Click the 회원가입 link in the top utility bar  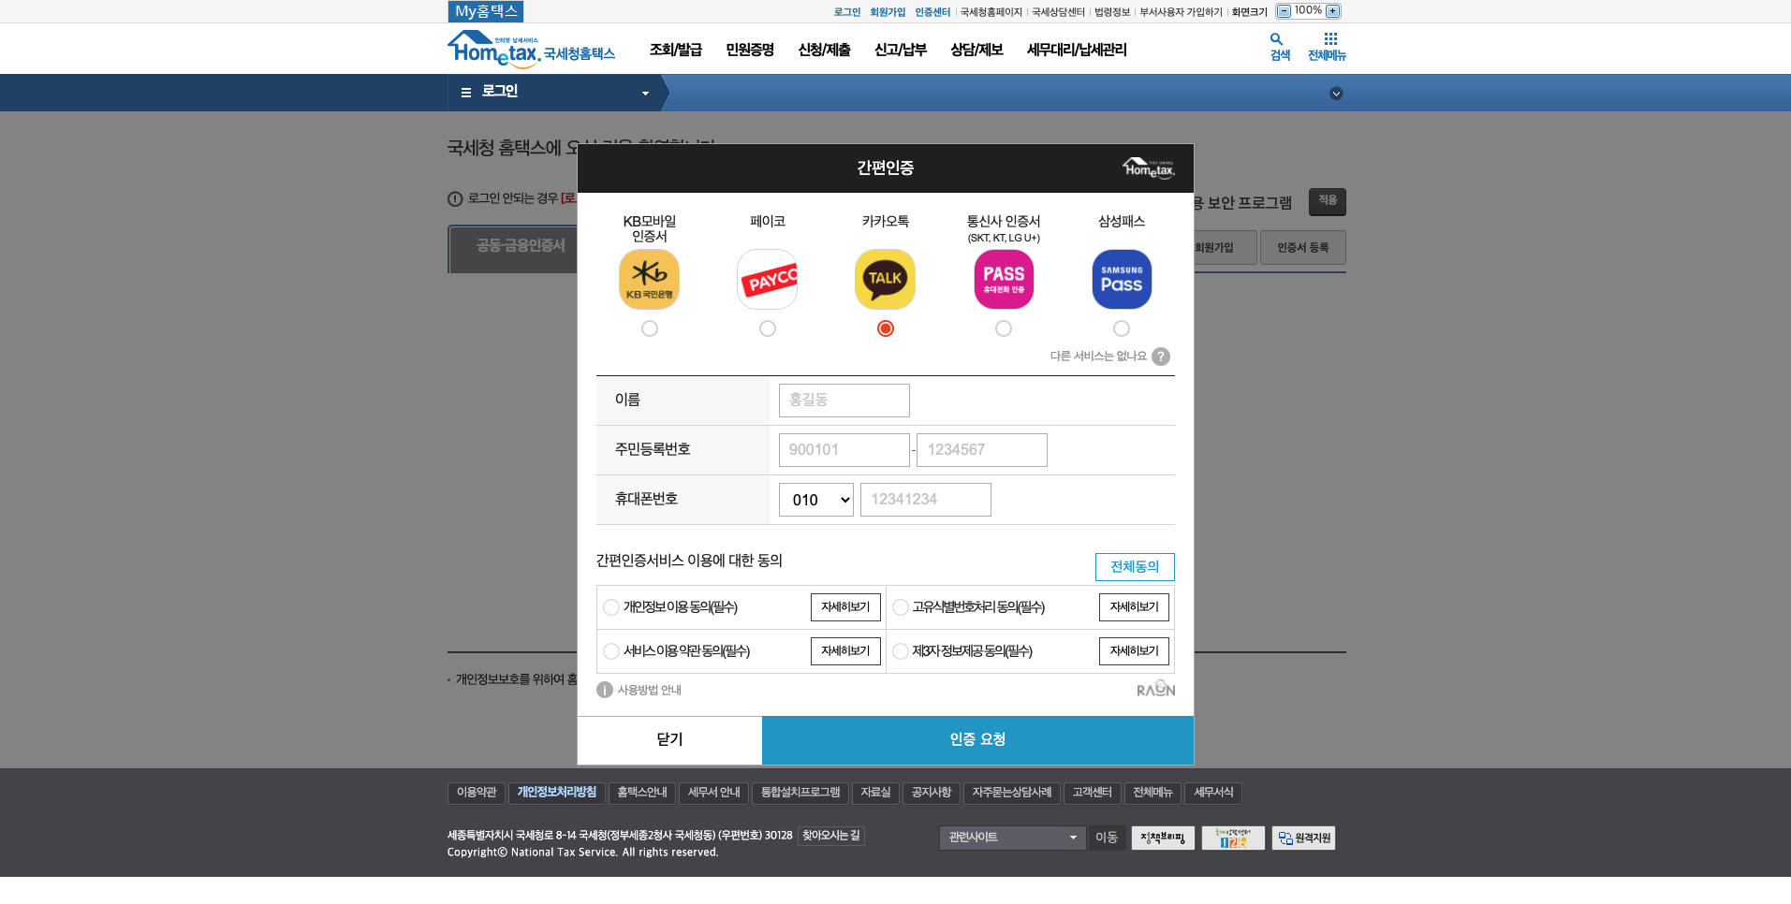[888, 12]
